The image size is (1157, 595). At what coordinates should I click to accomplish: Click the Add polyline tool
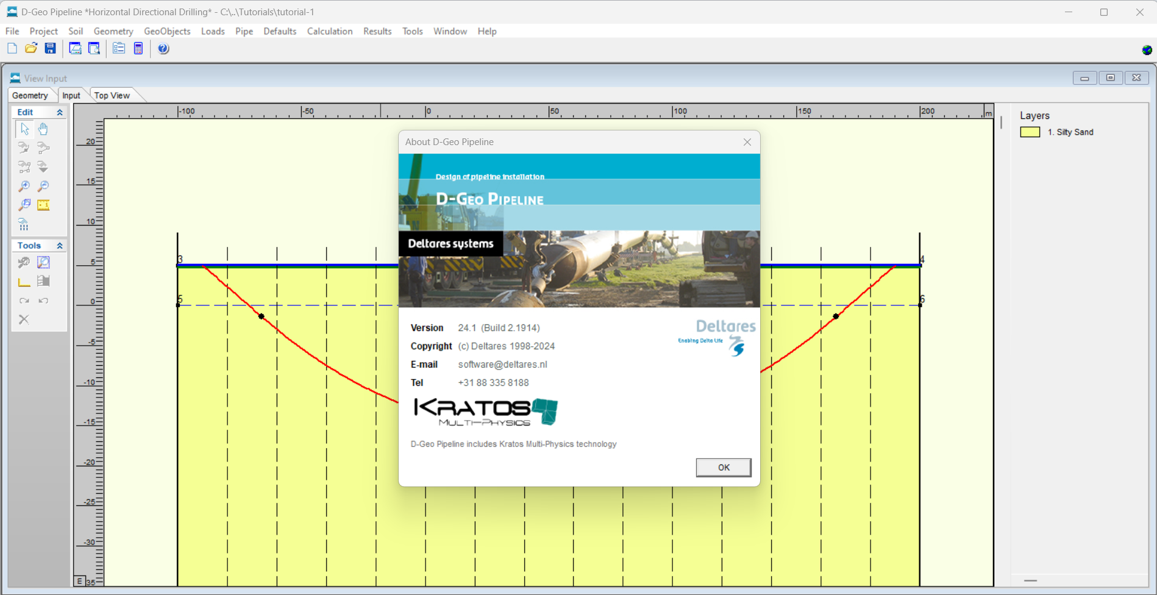click(24, 166)
